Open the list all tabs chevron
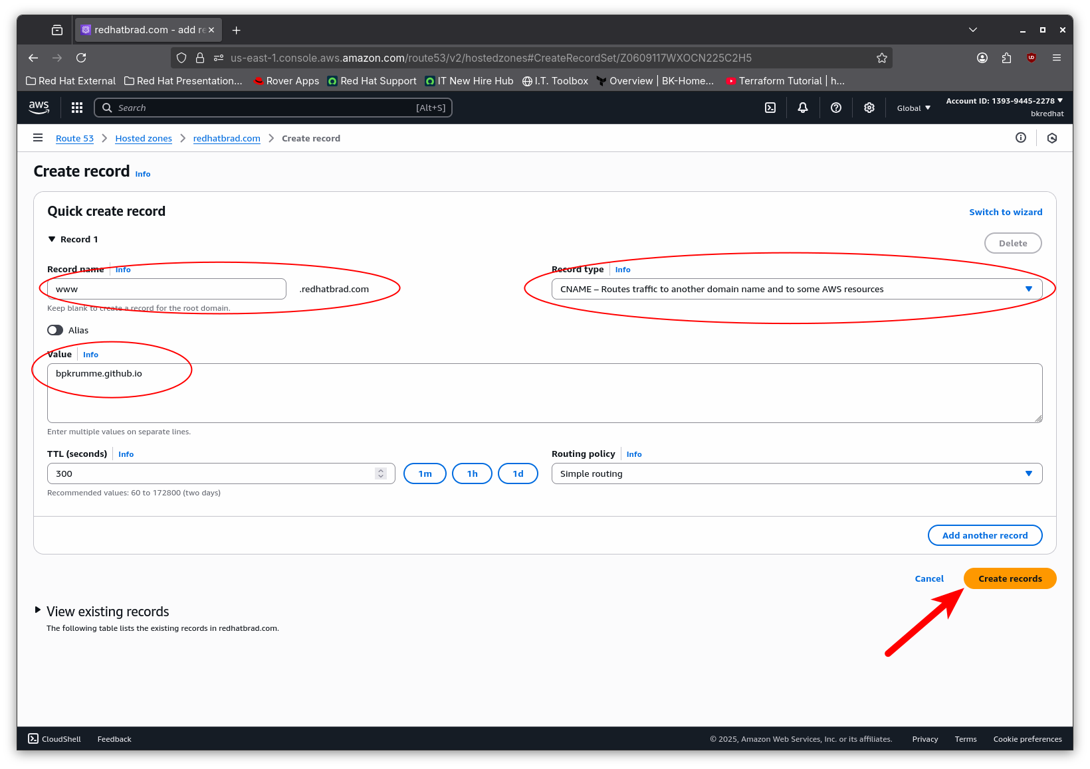 tap(973, 30)
